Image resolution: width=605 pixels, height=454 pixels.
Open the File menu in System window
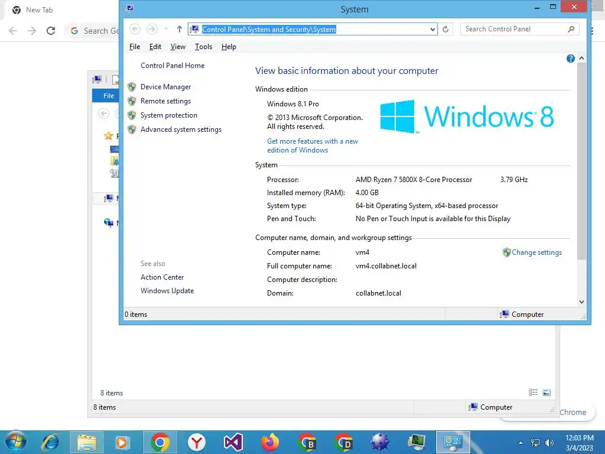135,47
